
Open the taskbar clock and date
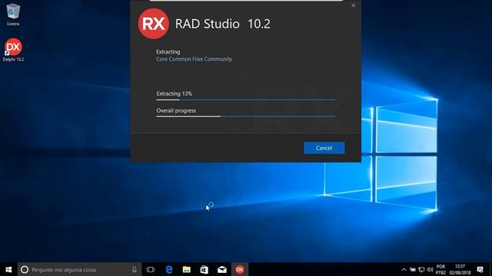pos(460,269)
